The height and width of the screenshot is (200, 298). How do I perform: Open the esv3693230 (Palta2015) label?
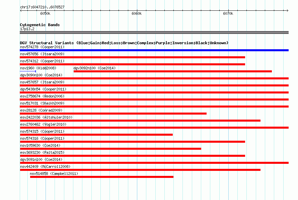point(42,152)
